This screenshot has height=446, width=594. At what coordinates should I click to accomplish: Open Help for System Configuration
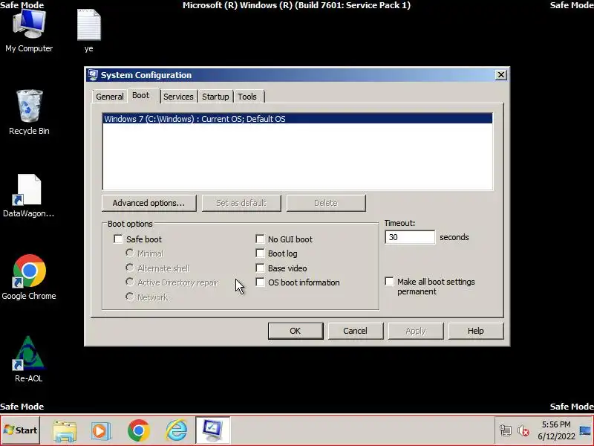[x=476, y=331]
